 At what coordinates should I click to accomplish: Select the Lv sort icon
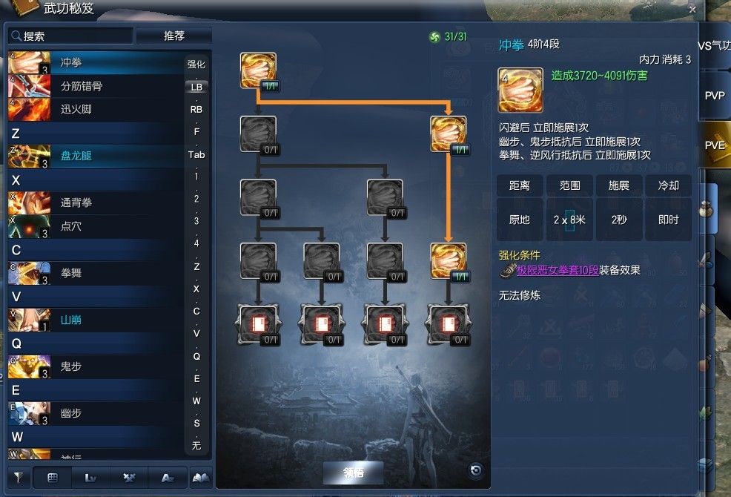coord(90,478)
